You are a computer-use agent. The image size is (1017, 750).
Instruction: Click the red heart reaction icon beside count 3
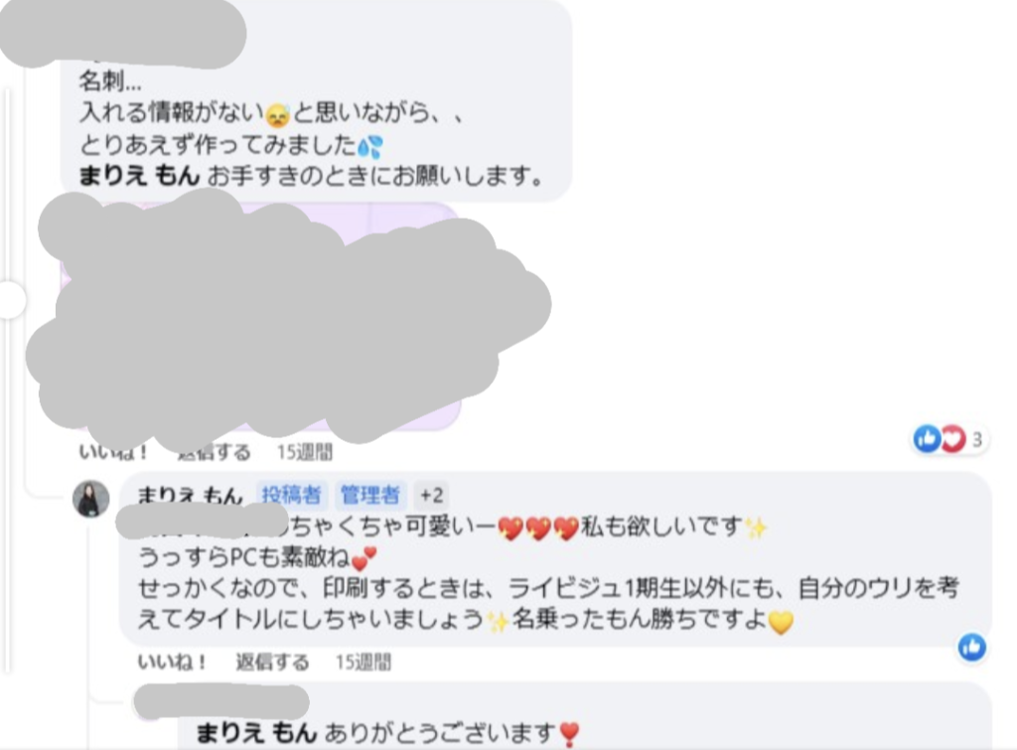[x=952, y=439]
